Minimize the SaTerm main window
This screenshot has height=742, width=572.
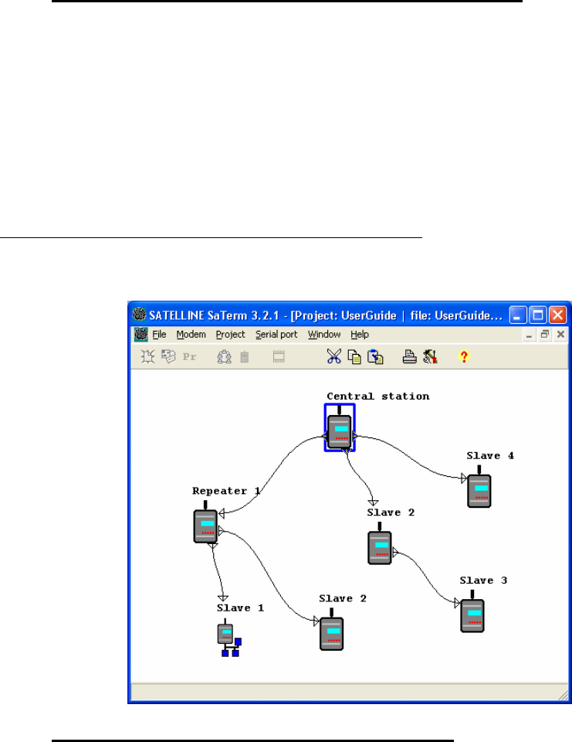[x=518, y=315]
